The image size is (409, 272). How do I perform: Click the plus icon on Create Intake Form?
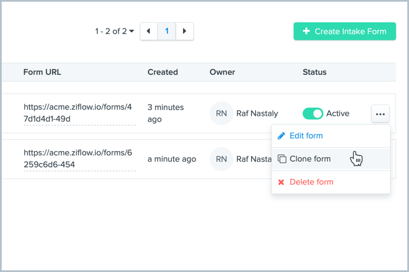point(306,31)
